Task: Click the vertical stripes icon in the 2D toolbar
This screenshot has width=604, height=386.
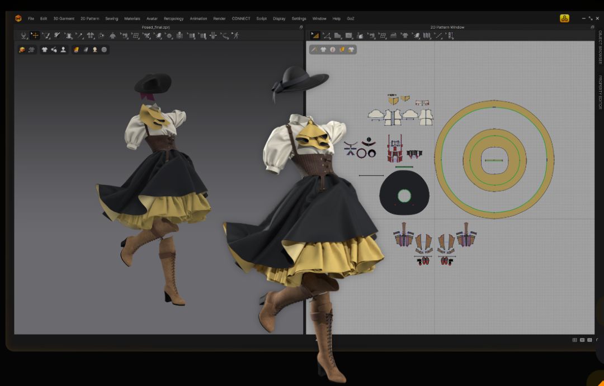Action: pos(427,35)
